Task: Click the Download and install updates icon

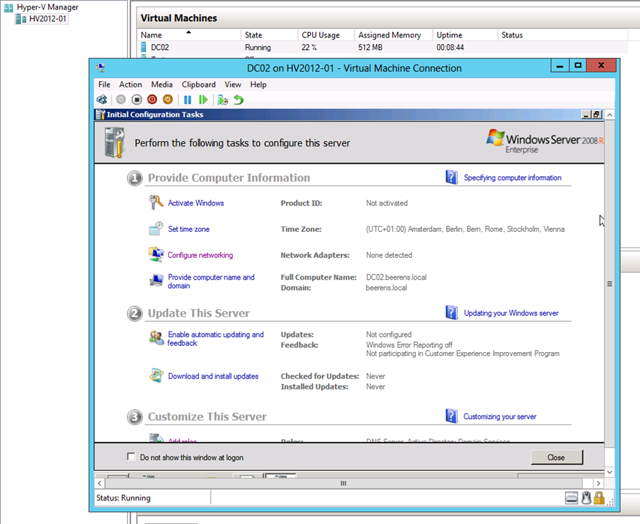Action: click(x=156, y=375)
